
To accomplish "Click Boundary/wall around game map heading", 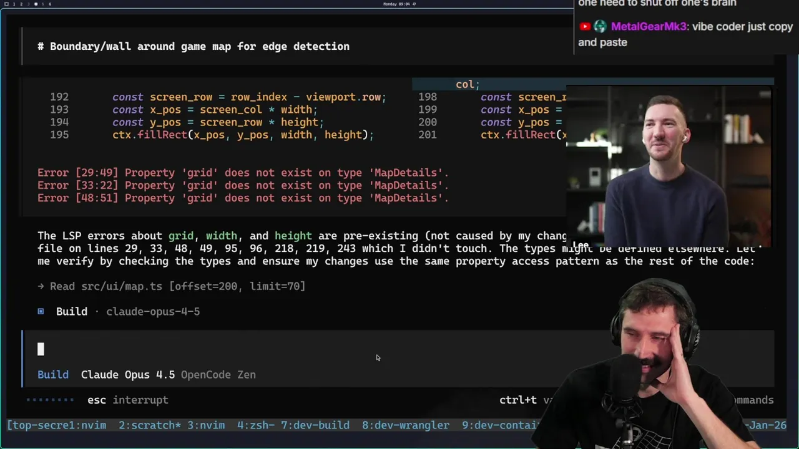I will pos(194,46).
